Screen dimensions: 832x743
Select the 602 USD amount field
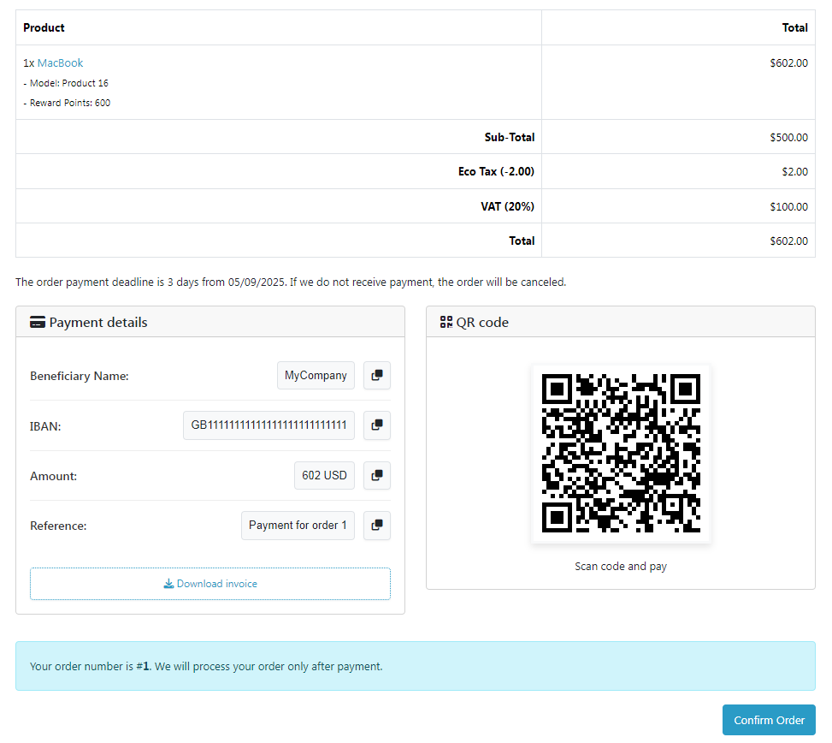click(x=324, y=475)
